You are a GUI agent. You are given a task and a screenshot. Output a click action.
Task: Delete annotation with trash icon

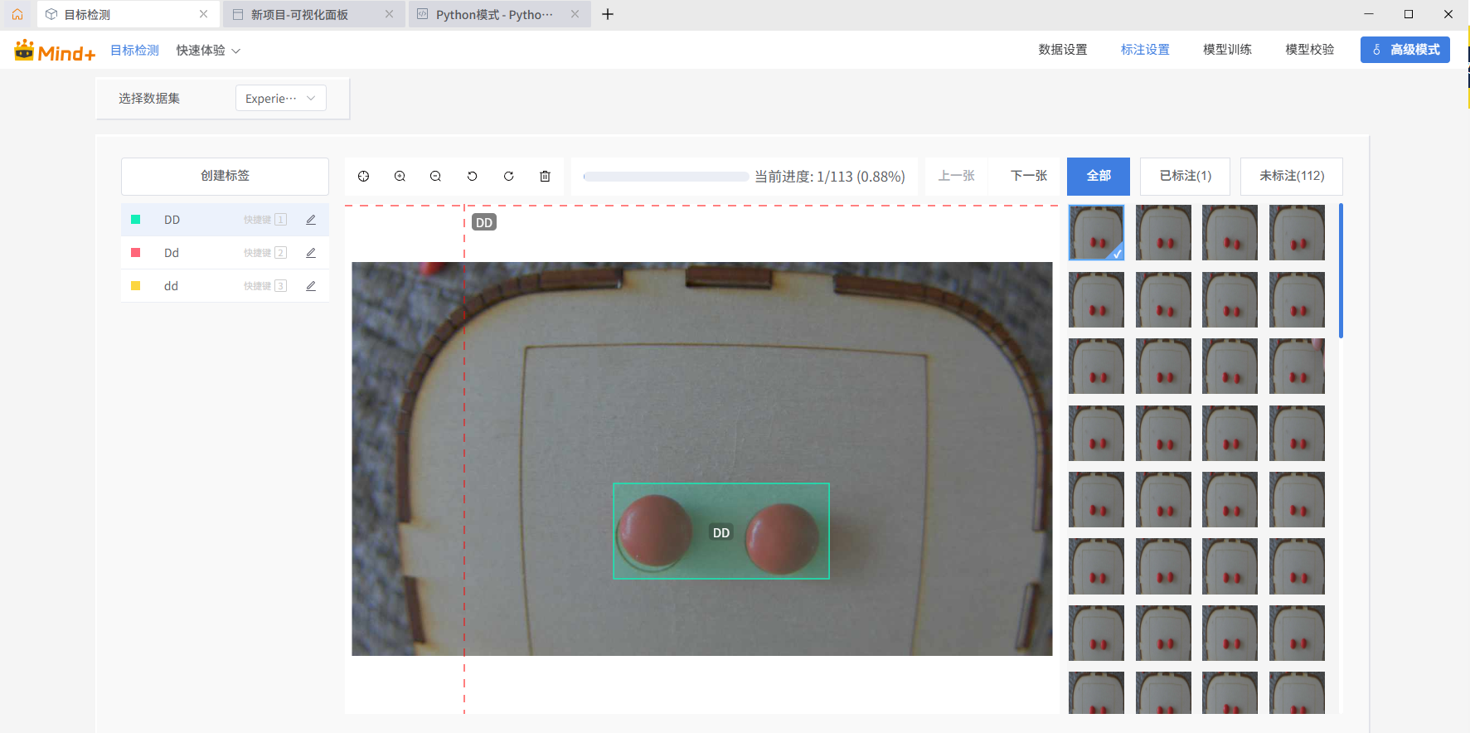[545, 176]
